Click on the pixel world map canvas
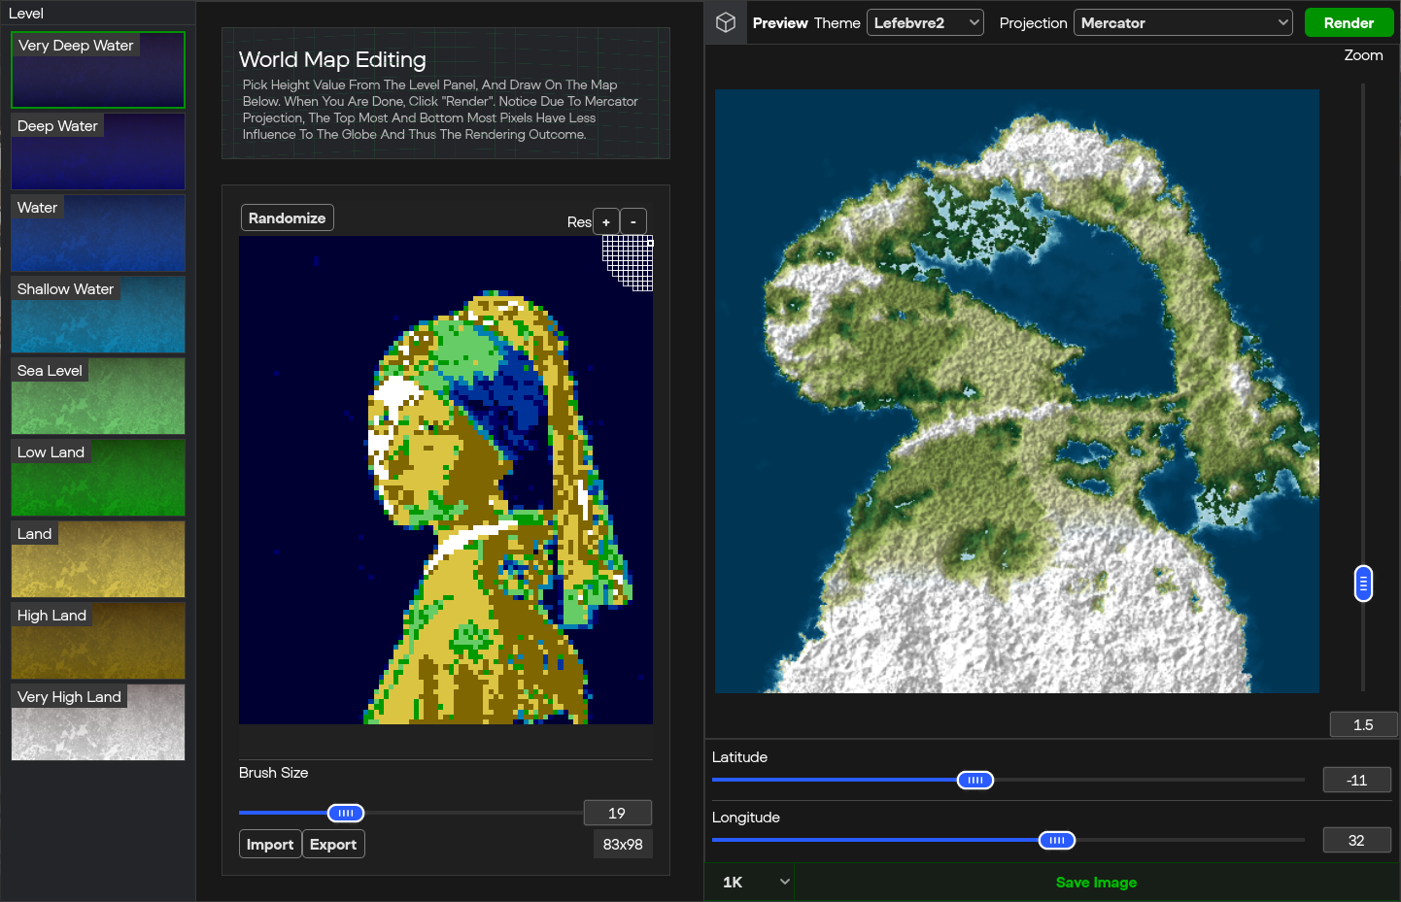The width and height of the screenshot is (1401, 902). click(446, 480)
